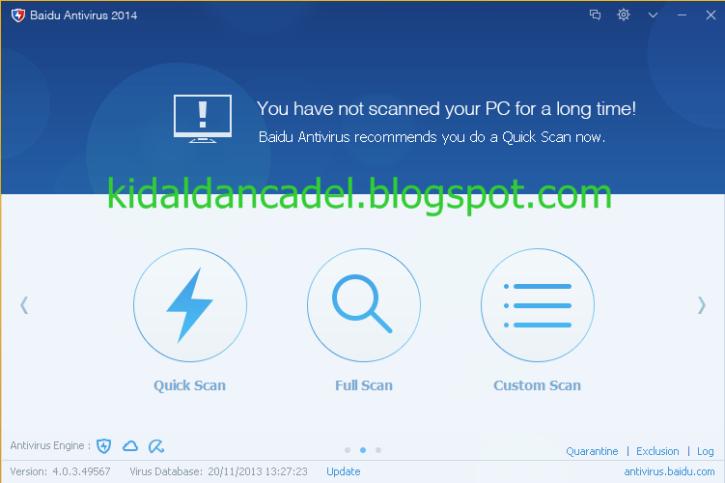725x483 pixels.
Task: Open the Exclusion list
Action: (x=657, y=451)
